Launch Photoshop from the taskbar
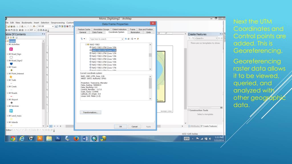Image resolution: width=292 pixels, height=164 pixels. tap(58, 139)
